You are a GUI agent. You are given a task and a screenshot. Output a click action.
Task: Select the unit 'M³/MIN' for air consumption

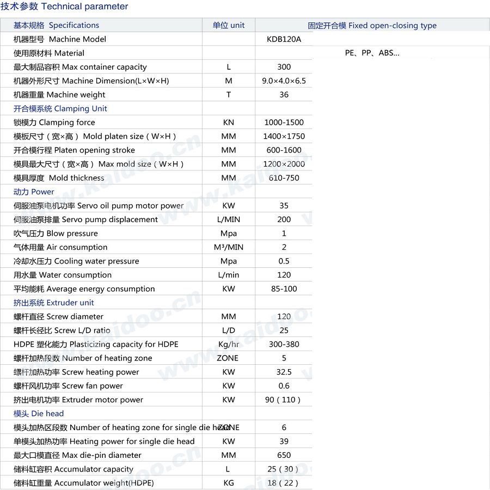[229, 247]
